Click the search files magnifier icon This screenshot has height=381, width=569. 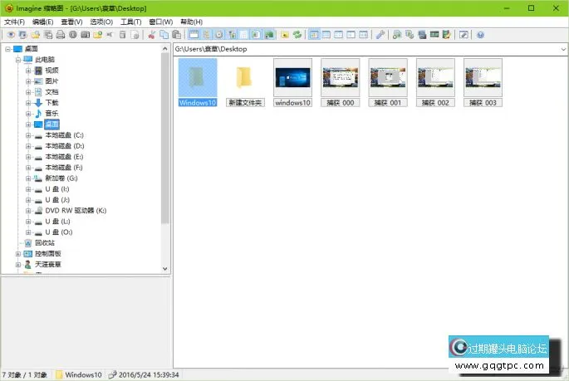(x=397, y=35)
